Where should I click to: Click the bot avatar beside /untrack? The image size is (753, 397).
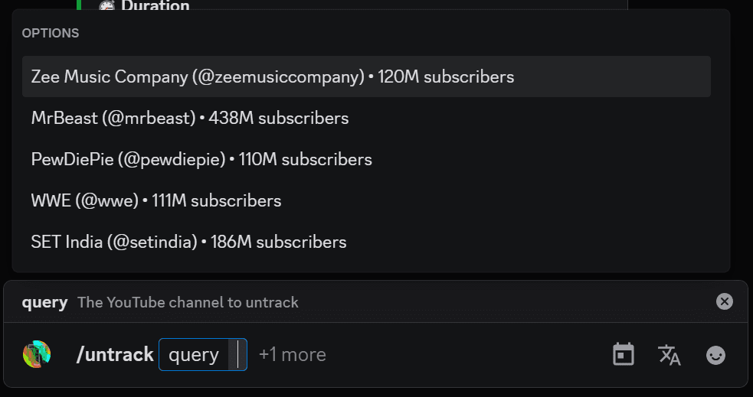[x=37, y=354]
